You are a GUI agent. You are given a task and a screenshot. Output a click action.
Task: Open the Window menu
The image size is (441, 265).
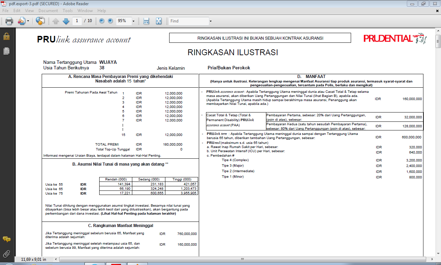(85, 11)
